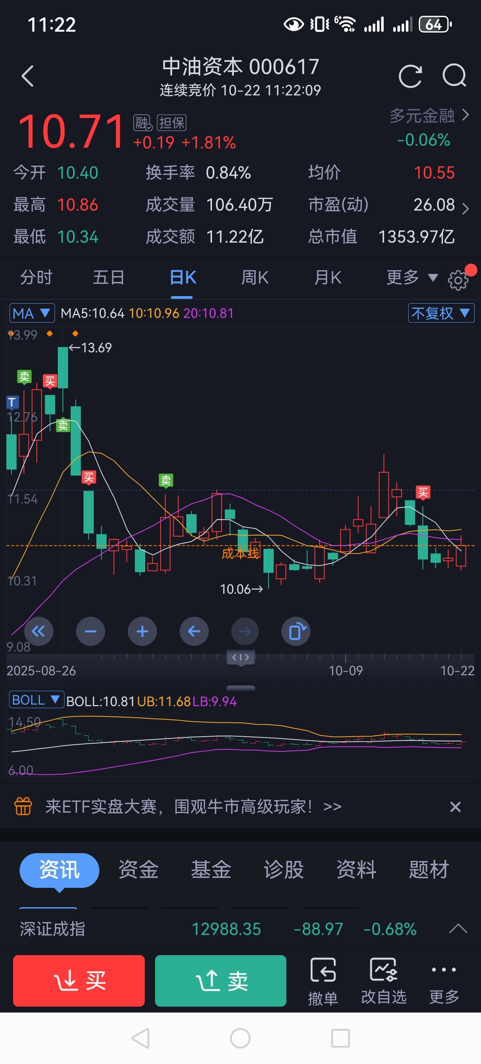Open the 资料 company info tab

356,870
